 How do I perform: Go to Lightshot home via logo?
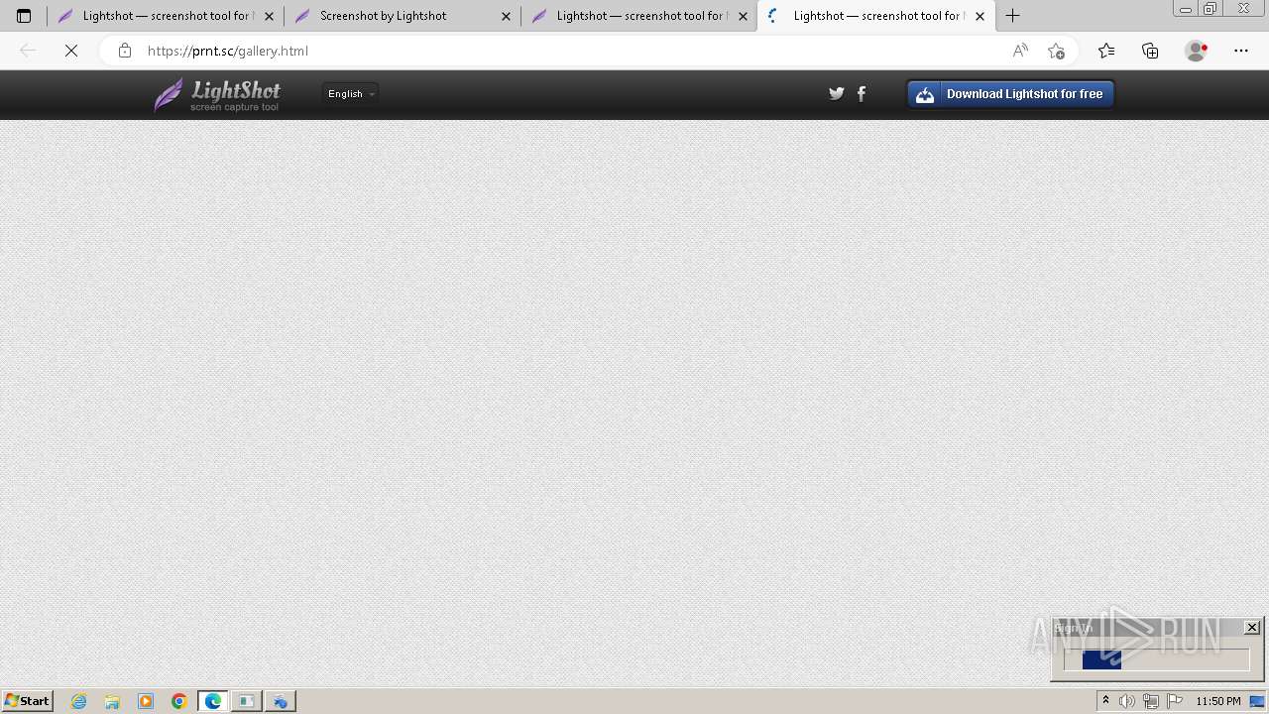(218, 95)
